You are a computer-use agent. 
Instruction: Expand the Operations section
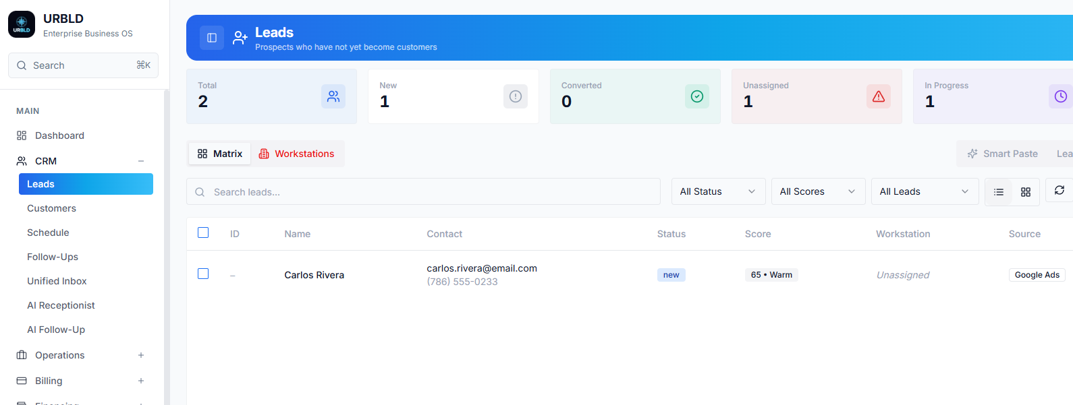coord(141,355)
